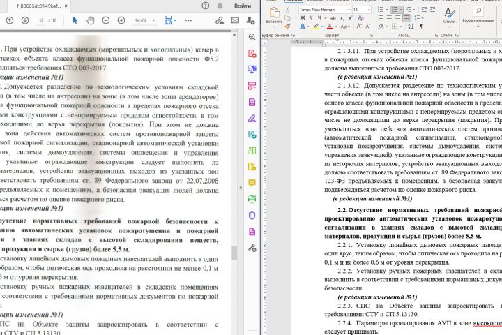Center the paragraph text
This screenshot has height=335, width=502.
click(389, 18)
